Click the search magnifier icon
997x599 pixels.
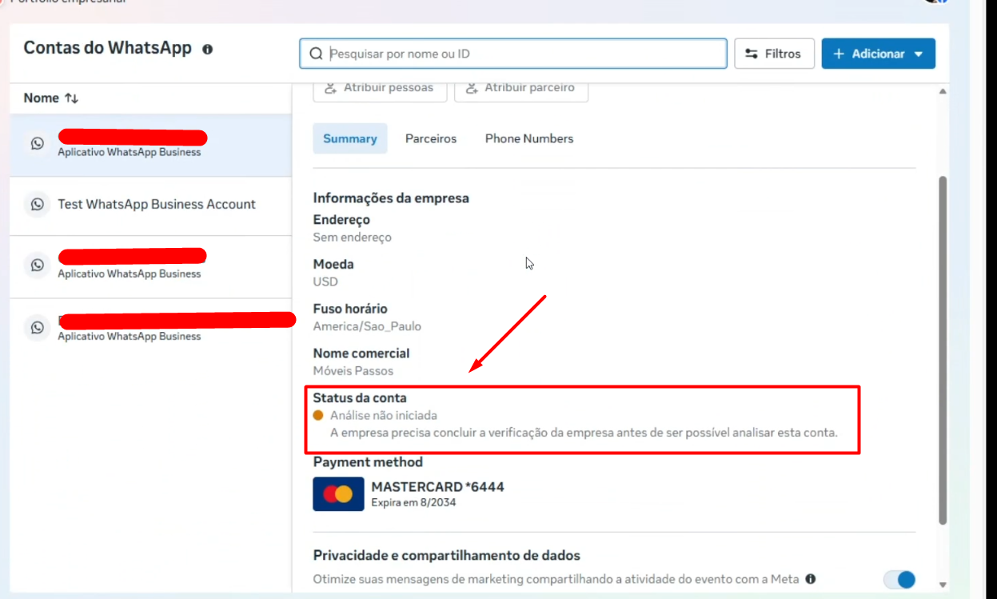pos(316,54)
